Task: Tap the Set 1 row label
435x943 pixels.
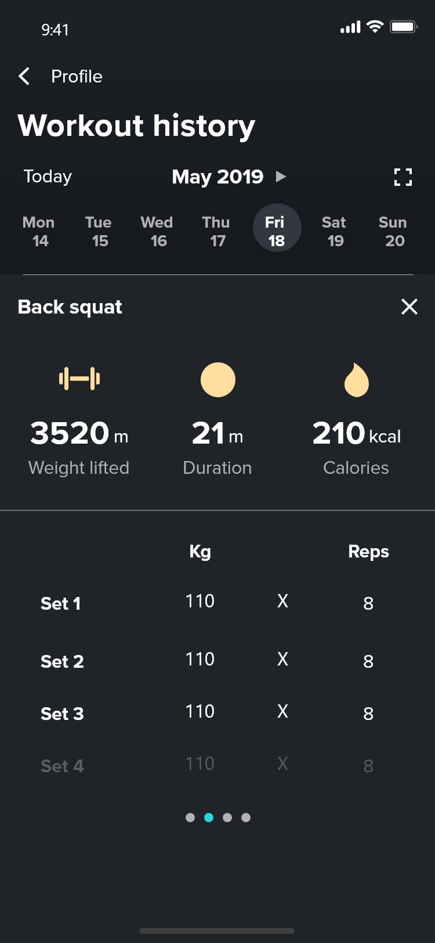Action: tap(61, 604)
